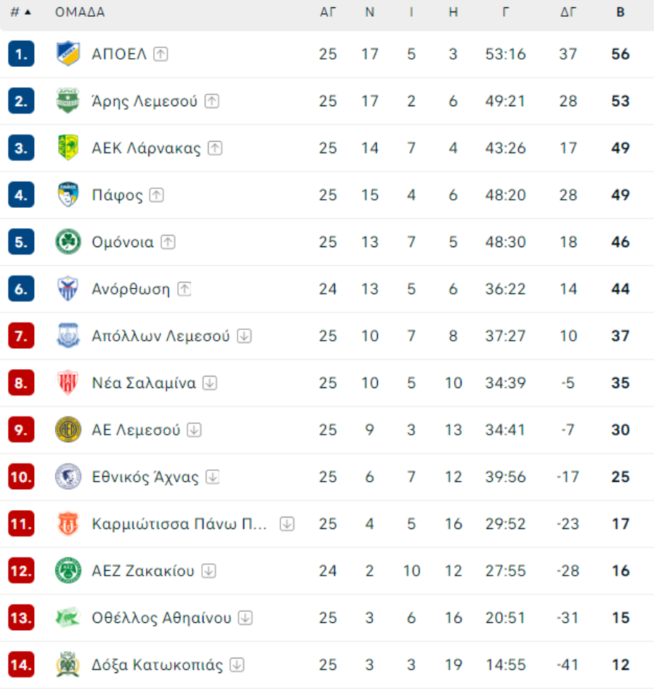Image resolution: width=654 pixels, height=689 pixels.
Task: Open the Εθνικός Άχνας team link
Action: point(145,477)
